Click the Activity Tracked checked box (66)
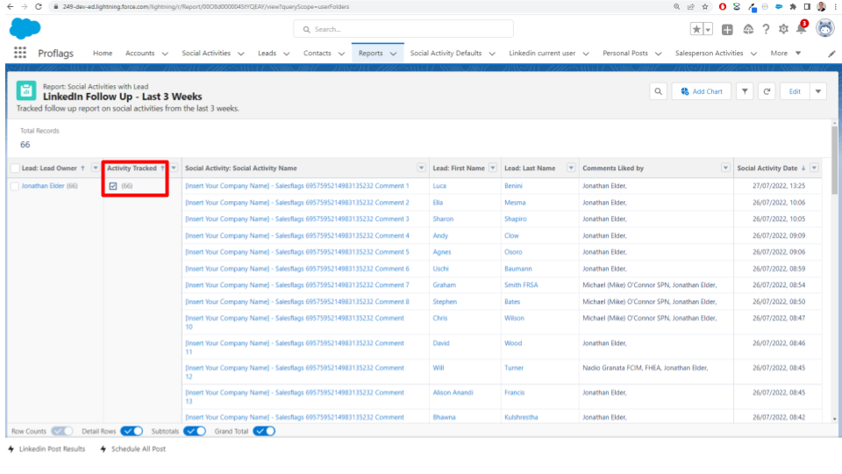This screenshot has height=474, width=842. click(113, 186)
